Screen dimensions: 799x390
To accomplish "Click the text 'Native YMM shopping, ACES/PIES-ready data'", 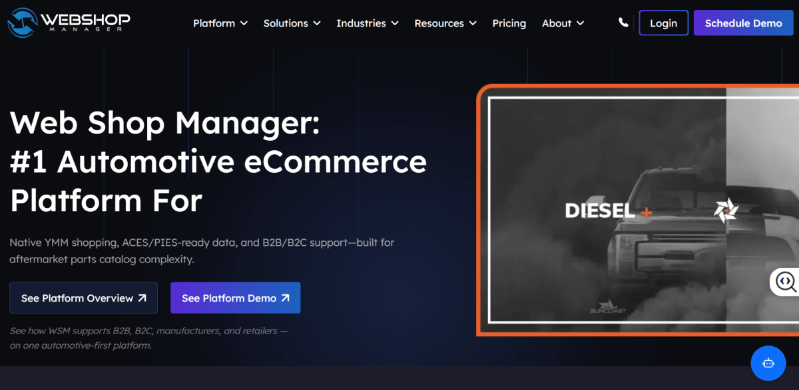I will point(124,243).
